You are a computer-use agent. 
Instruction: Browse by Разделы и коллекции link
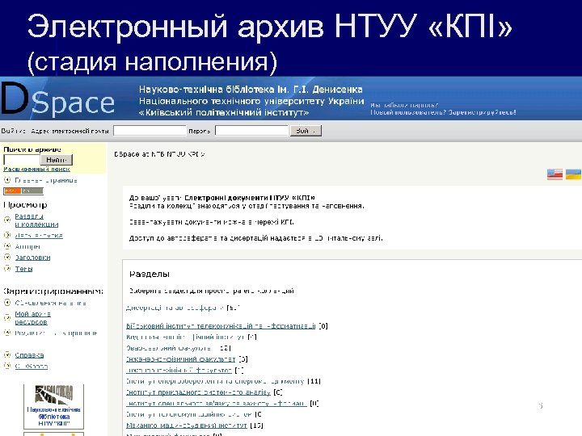(36, 220)
